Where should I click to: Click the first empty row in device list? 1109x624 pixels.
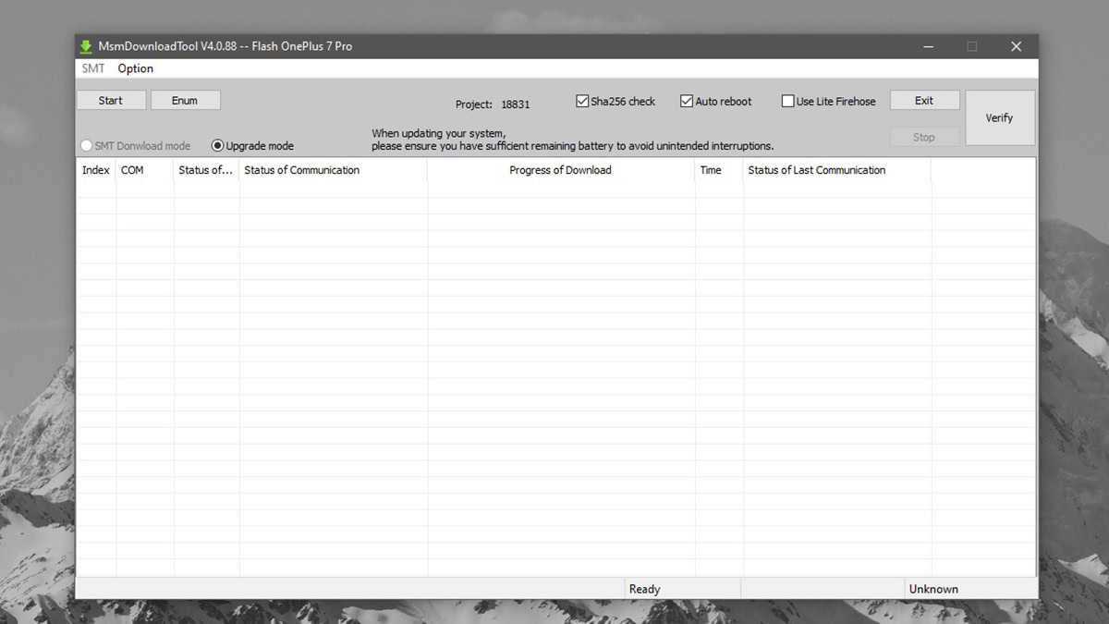(x=554, y=189)
